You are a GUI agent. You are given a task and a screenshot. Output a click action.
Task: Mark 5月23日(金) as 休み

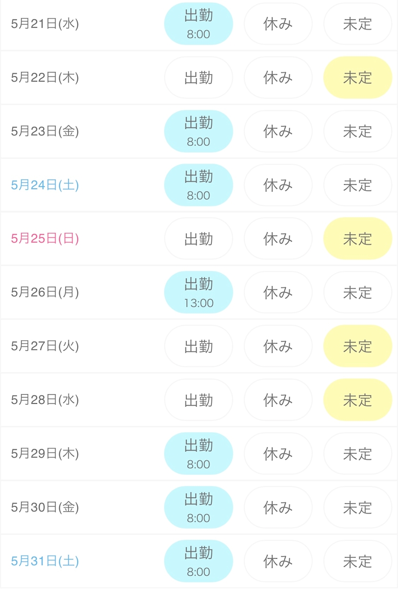click(278, 131)
